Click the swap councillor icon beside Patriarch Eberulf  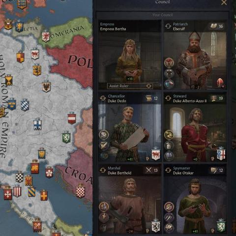pos(168,26)
